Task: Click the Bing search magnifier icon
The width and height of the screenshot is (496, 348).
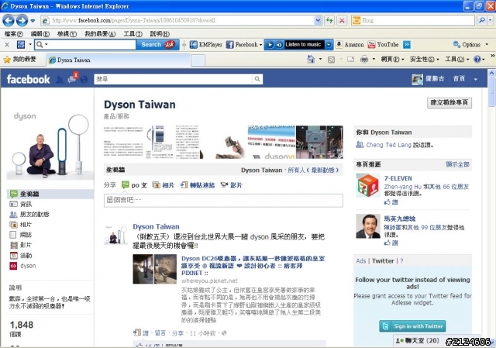Action: click(x=481, y=21)
